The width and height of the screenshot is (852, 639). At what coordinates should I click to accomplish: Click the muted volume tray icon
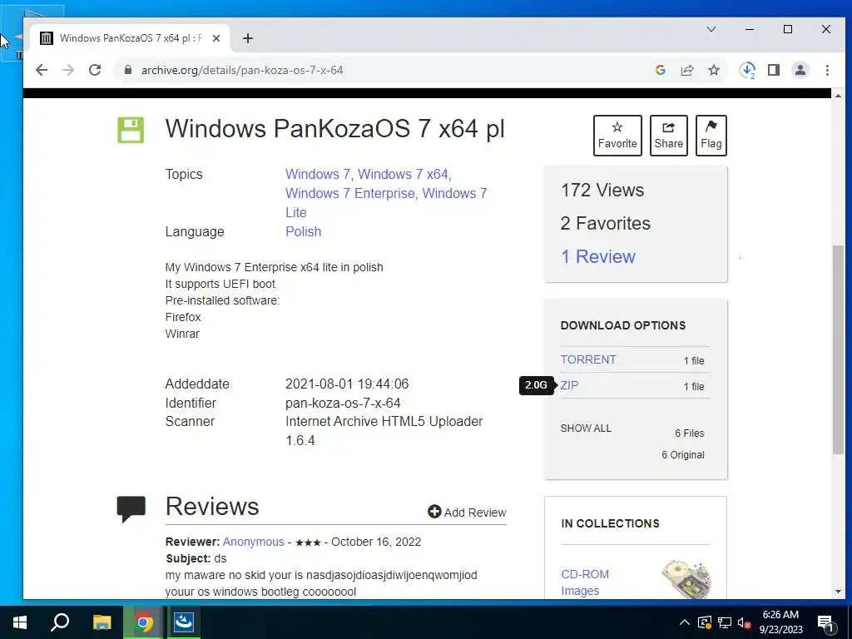point(745,622)
